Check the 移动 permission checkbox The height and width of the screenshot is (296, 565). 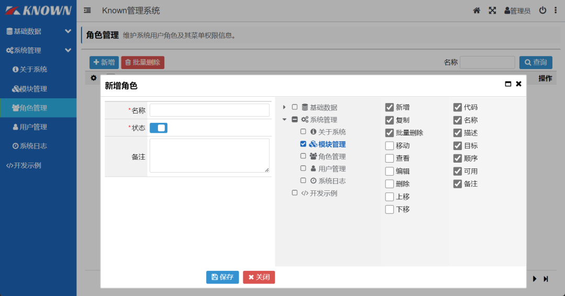coord(389,146)
